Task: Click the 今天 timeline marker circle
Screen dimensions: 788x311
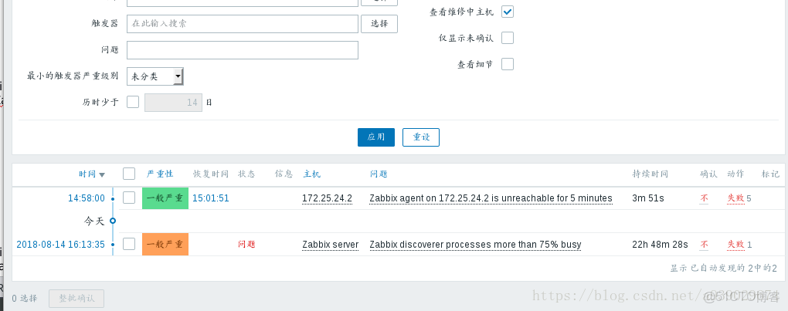Action: click(113, 220)
